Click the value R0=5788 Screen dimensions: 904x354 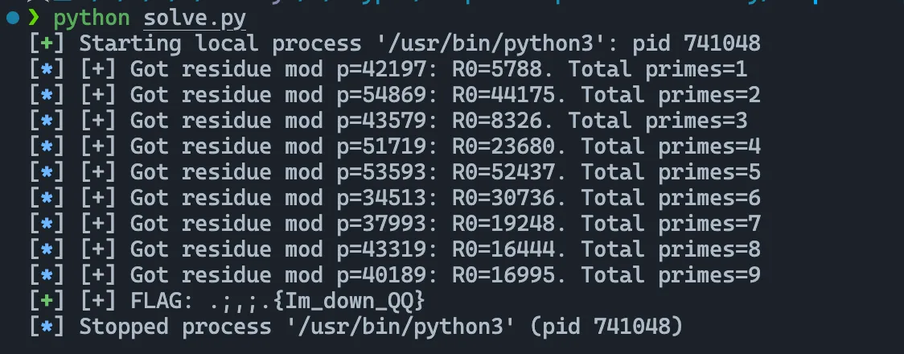point(497,69)
